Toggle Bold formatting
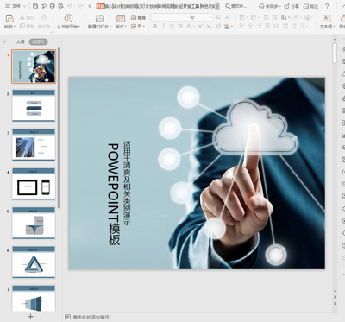Viewport: 345px width, 322px height. (x=154, y=27)
